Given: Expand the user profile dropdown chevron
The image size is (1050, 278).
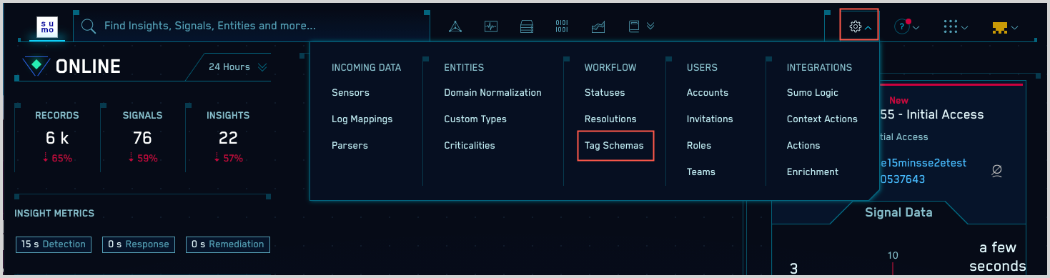Looking at the screenshot, I should tap(1014, 28).
